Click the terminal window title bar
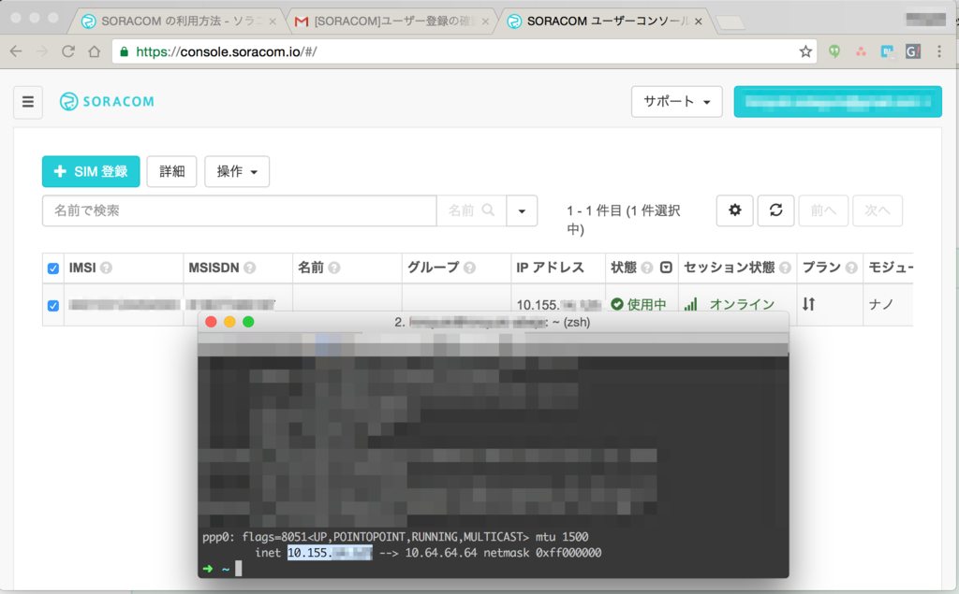This screenshot has width=959, height=594. 493,322
